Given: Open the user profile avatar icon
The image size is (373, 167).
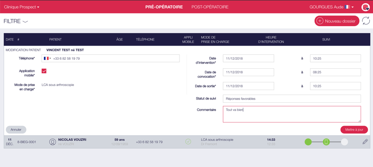Looking at the screenshot, I should (x=365, y=7).
